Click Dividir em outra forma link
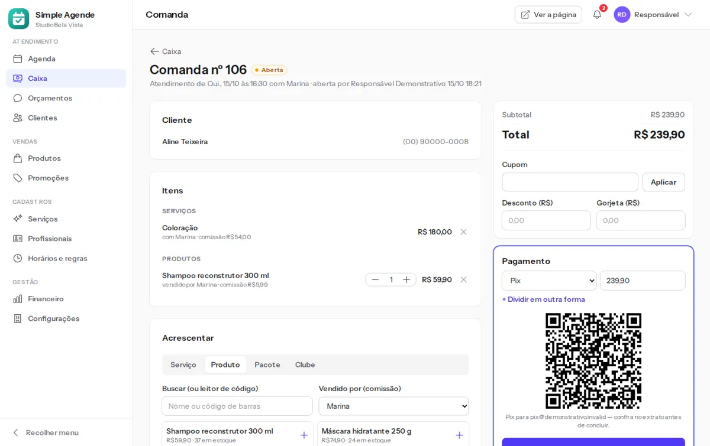The height and width of the screenshot is (446, 710). coord(544,299)
